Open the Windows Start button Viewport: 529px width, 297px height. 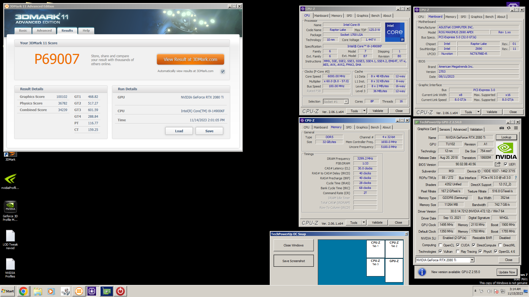point(8,291)
